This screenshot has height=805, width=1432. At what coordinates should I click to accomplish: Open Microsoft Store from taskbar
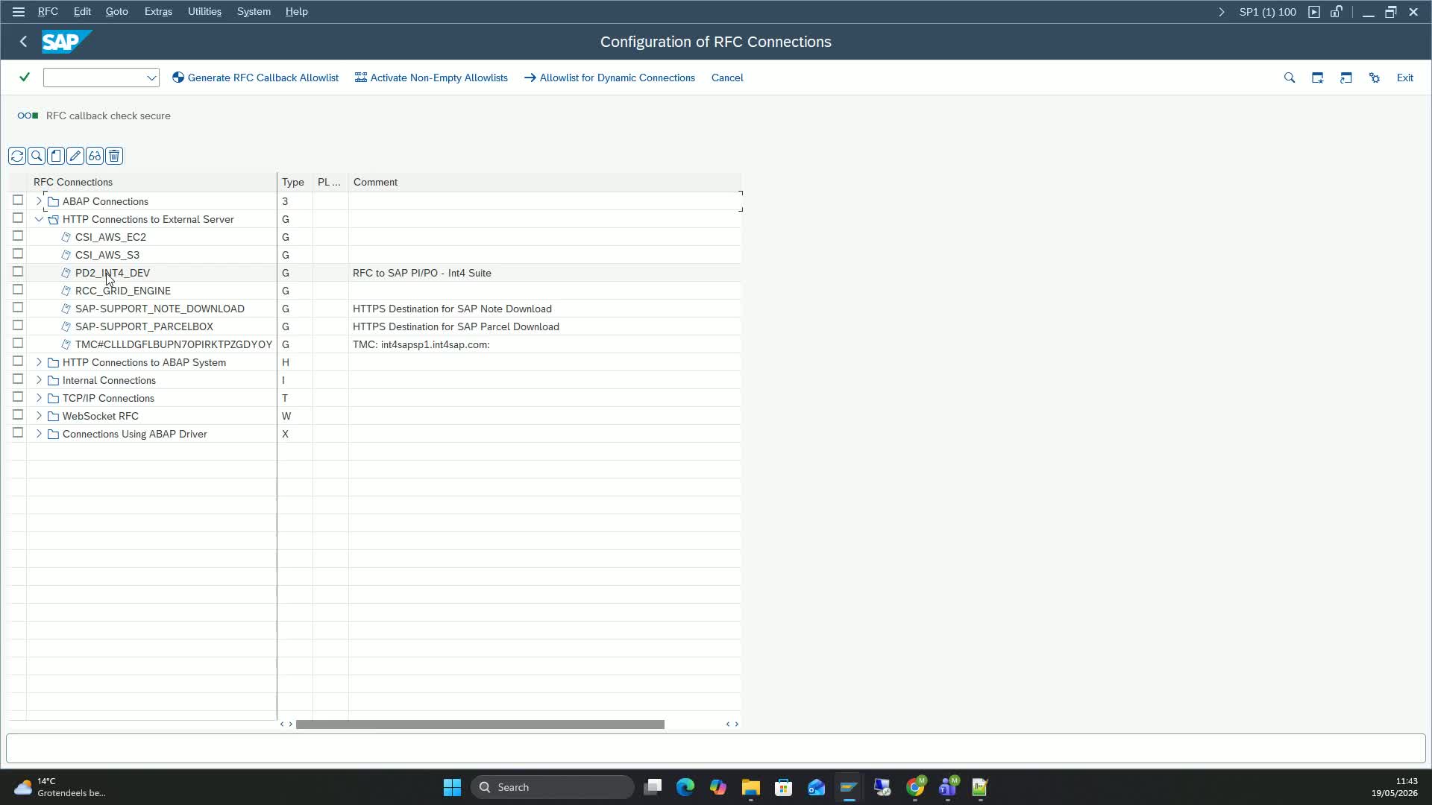coord(783,787)
